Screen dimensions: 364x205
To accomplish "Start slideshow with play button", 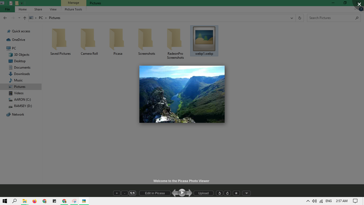I will (x=182, y=193).
